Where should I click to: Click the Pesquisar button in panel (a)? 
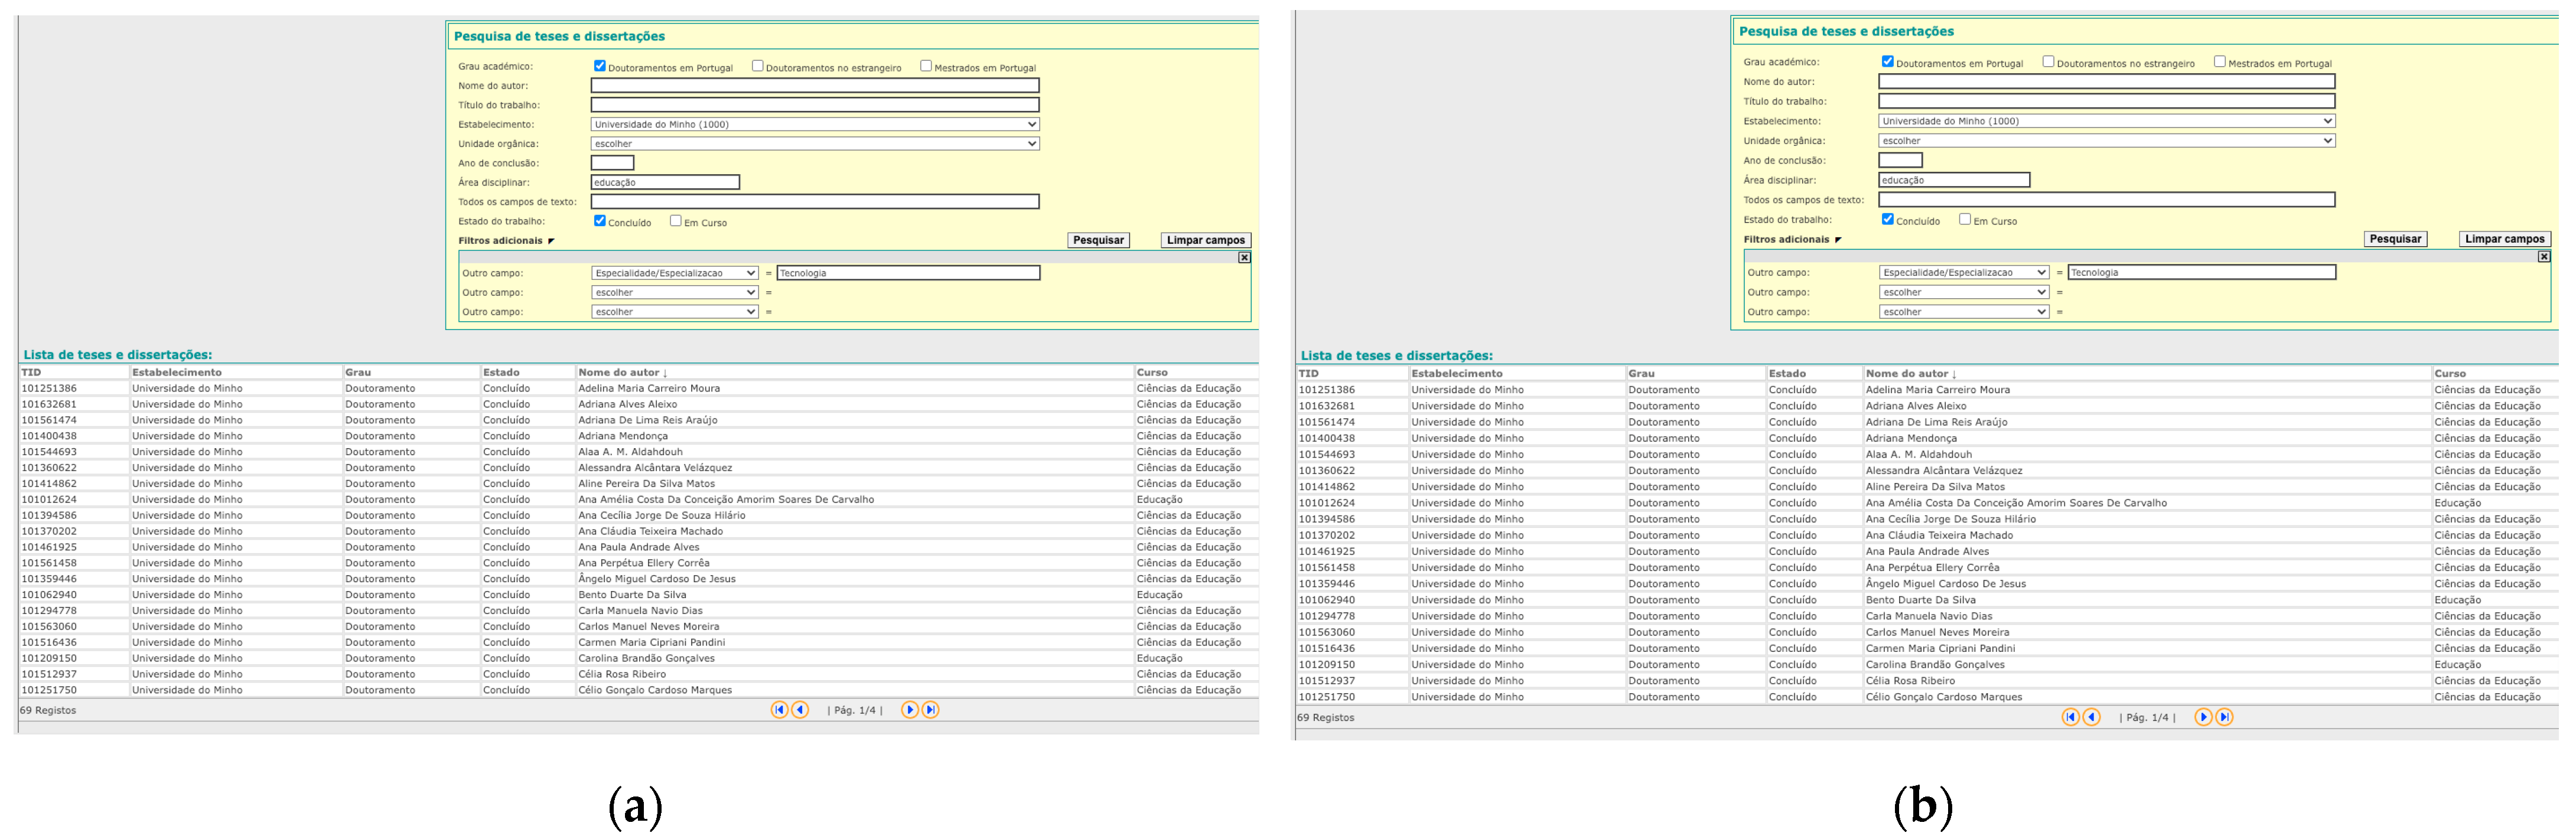click(1098, 240)
